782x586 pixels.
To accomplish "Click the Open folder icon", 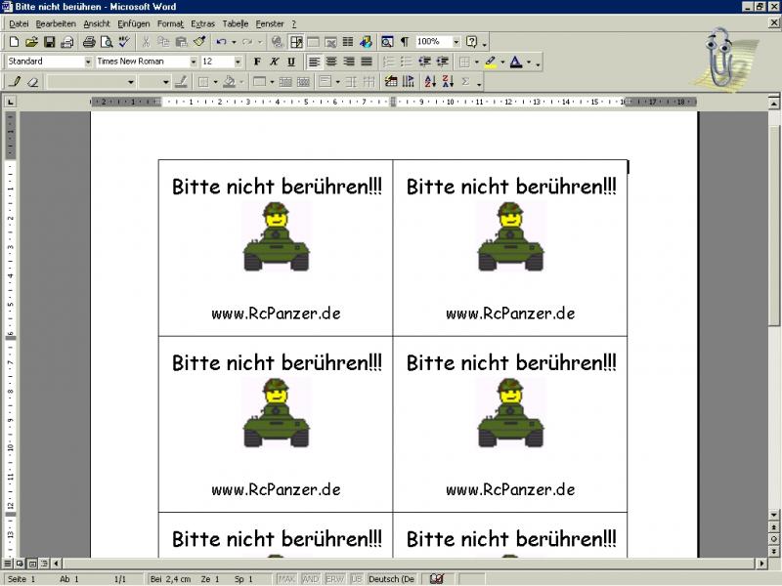I will [x=31, y=42].
